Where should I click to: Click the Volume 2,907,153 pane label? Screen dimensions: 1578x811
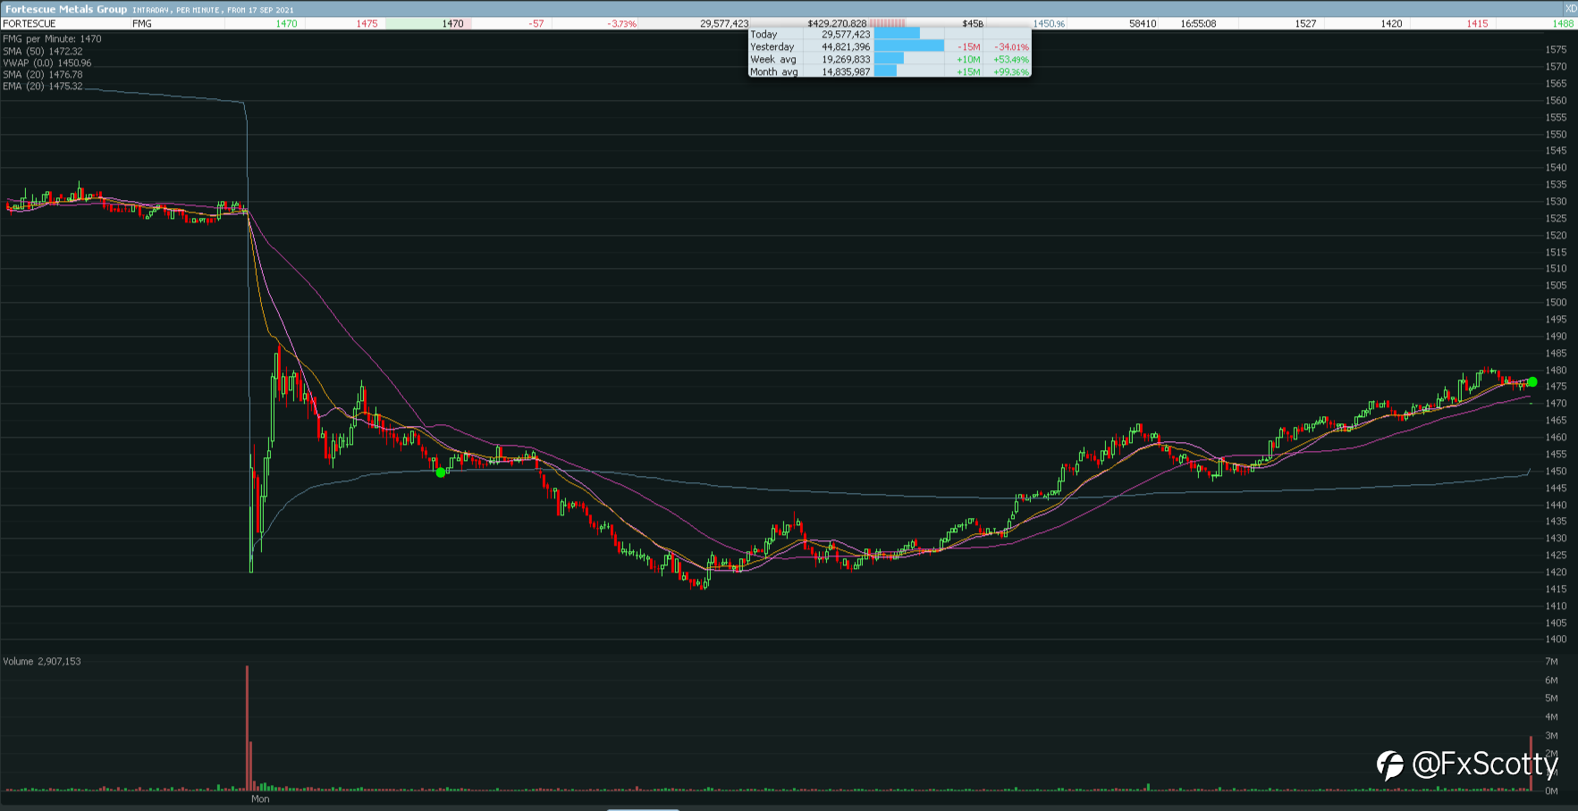tap(42, 661)
